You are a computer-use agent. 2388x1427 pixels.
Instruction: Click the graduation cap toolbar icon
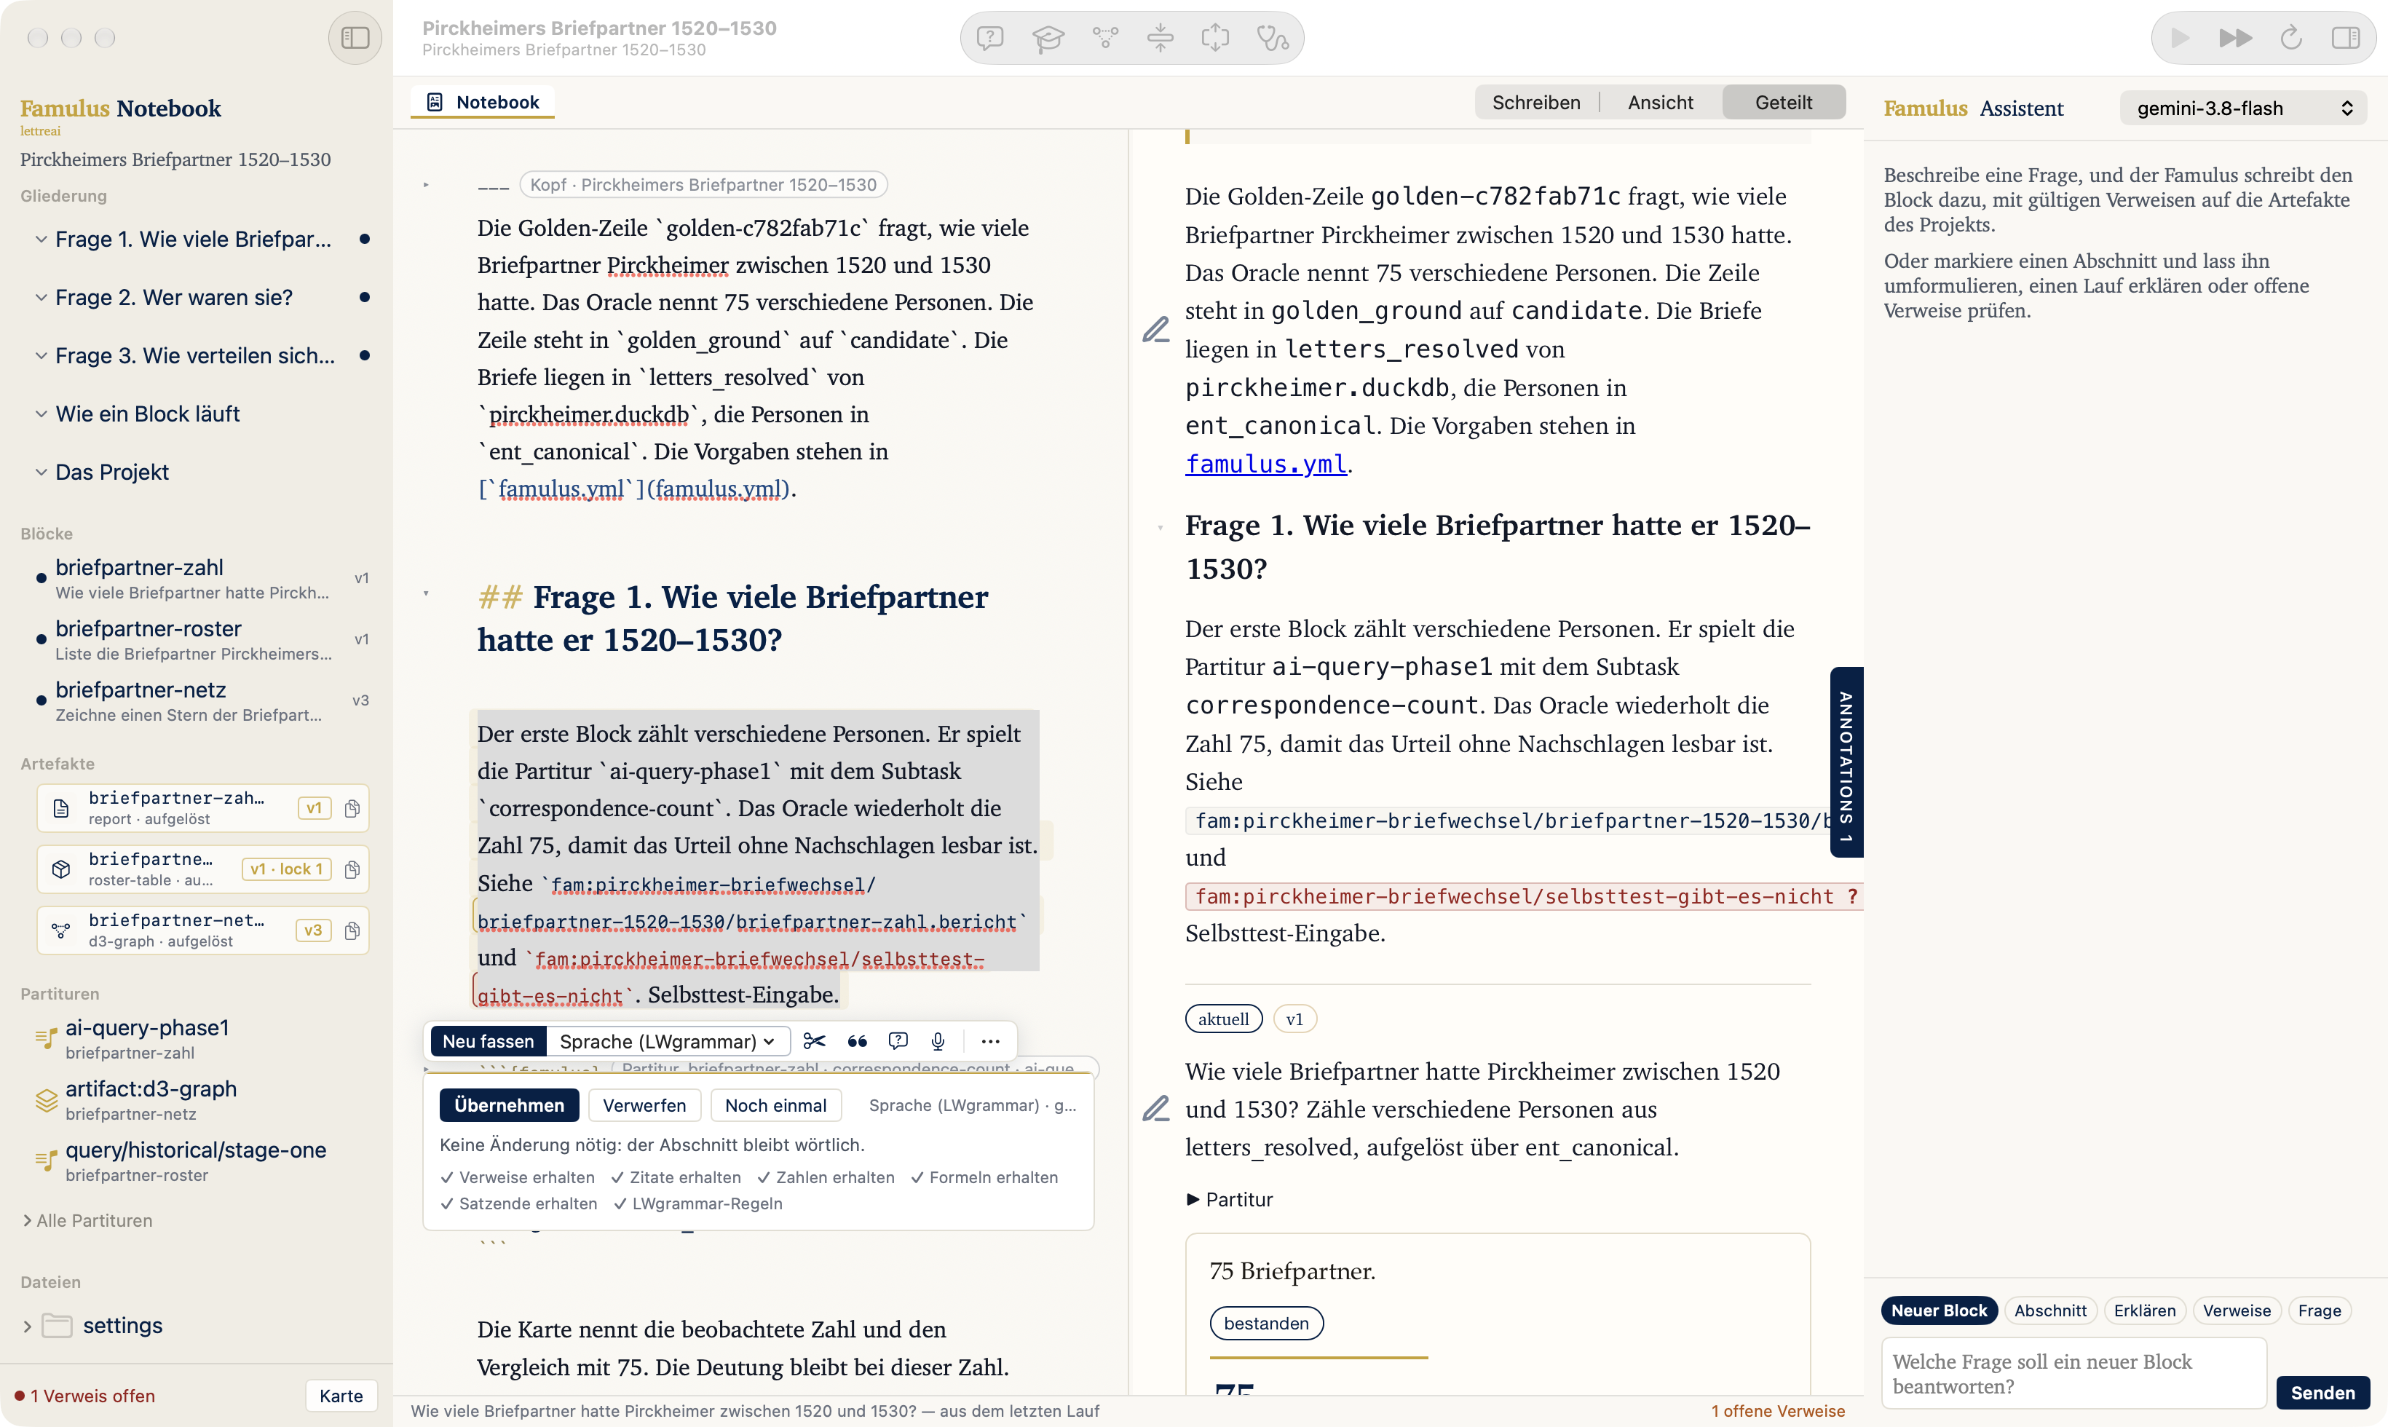1047,39
